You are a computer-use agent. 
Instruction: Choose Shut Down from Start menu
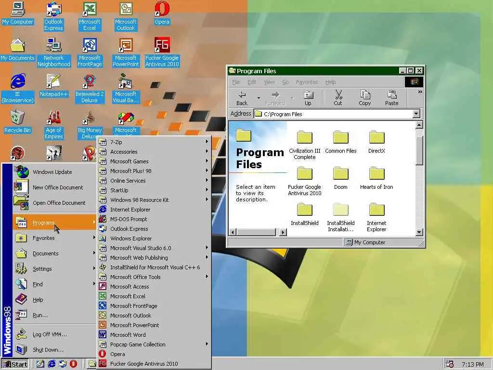tap(55, 350)
